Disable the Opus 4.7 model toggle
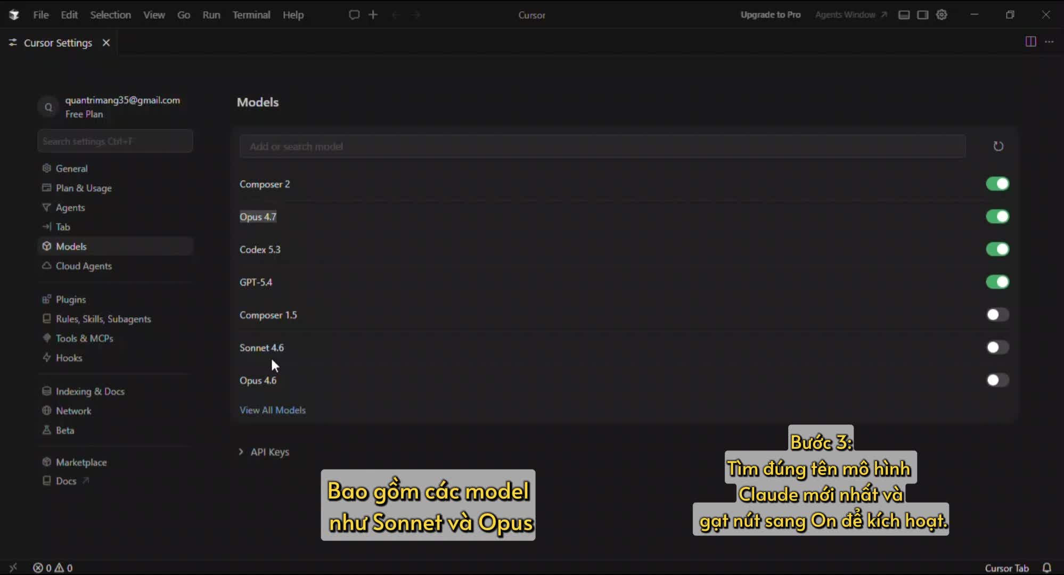This screenshot has height=575, width=1064. coord(997,217)
